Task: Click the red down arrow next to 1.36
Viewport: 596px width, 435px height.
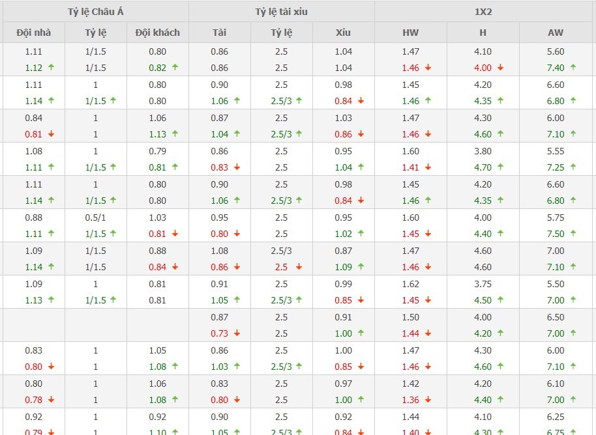Action: click(428, 399)
